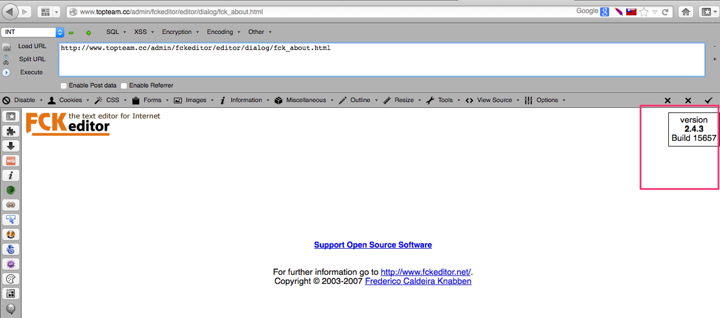The height and width of the screenshot is (318, 720).
Task: Click the FCKeditor logo image
Action: [x=93, y=124]
